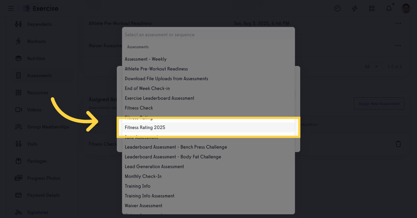Open the notifications bell
Image resolution: width=417 pixels, height=218 pixels.
(389, 8)
